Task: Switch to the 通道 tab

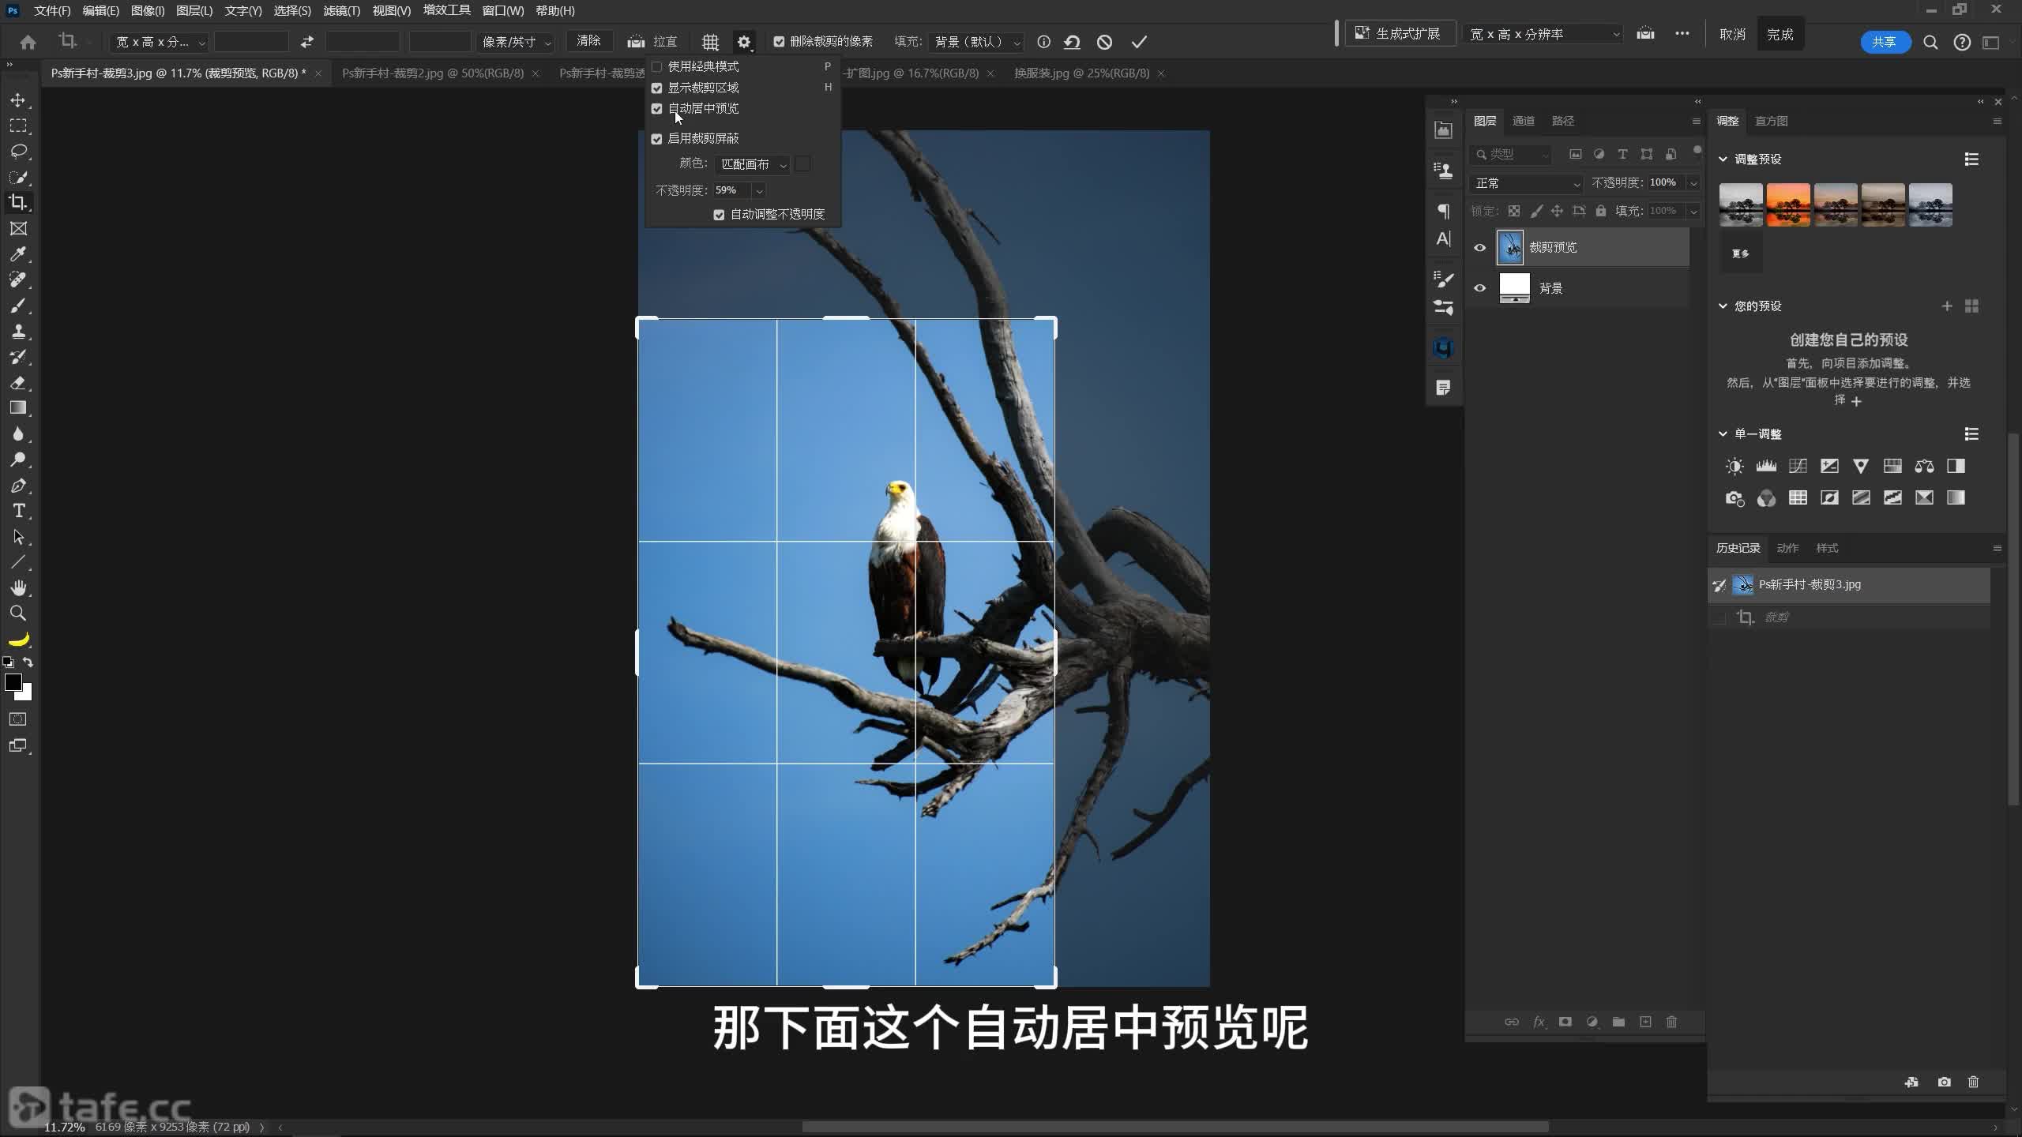Action: pyautogui.click(x=1523, y=121)
